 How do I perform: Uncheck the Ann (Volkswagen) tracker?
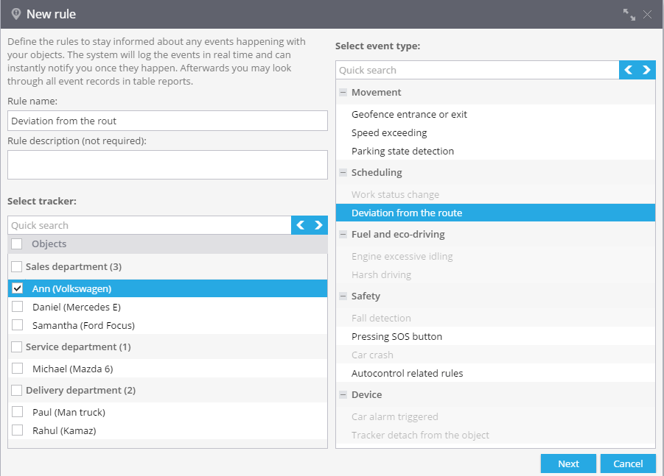click(18, 288)
